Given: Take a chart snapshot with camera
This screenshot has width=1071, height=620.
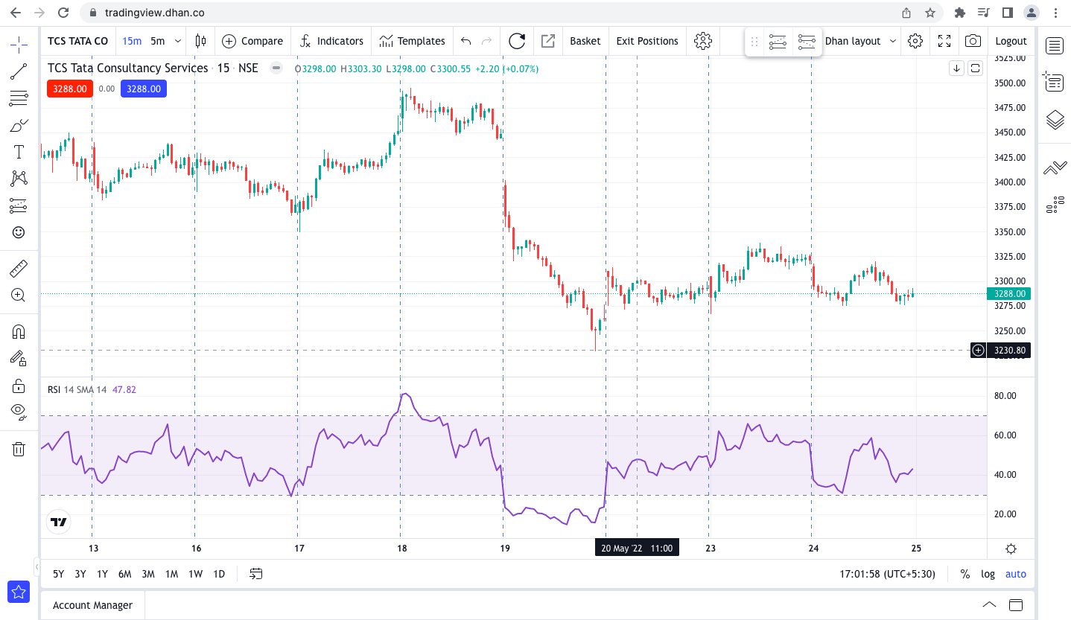Looking at the screenshot, I should click(x=973, y=41).
